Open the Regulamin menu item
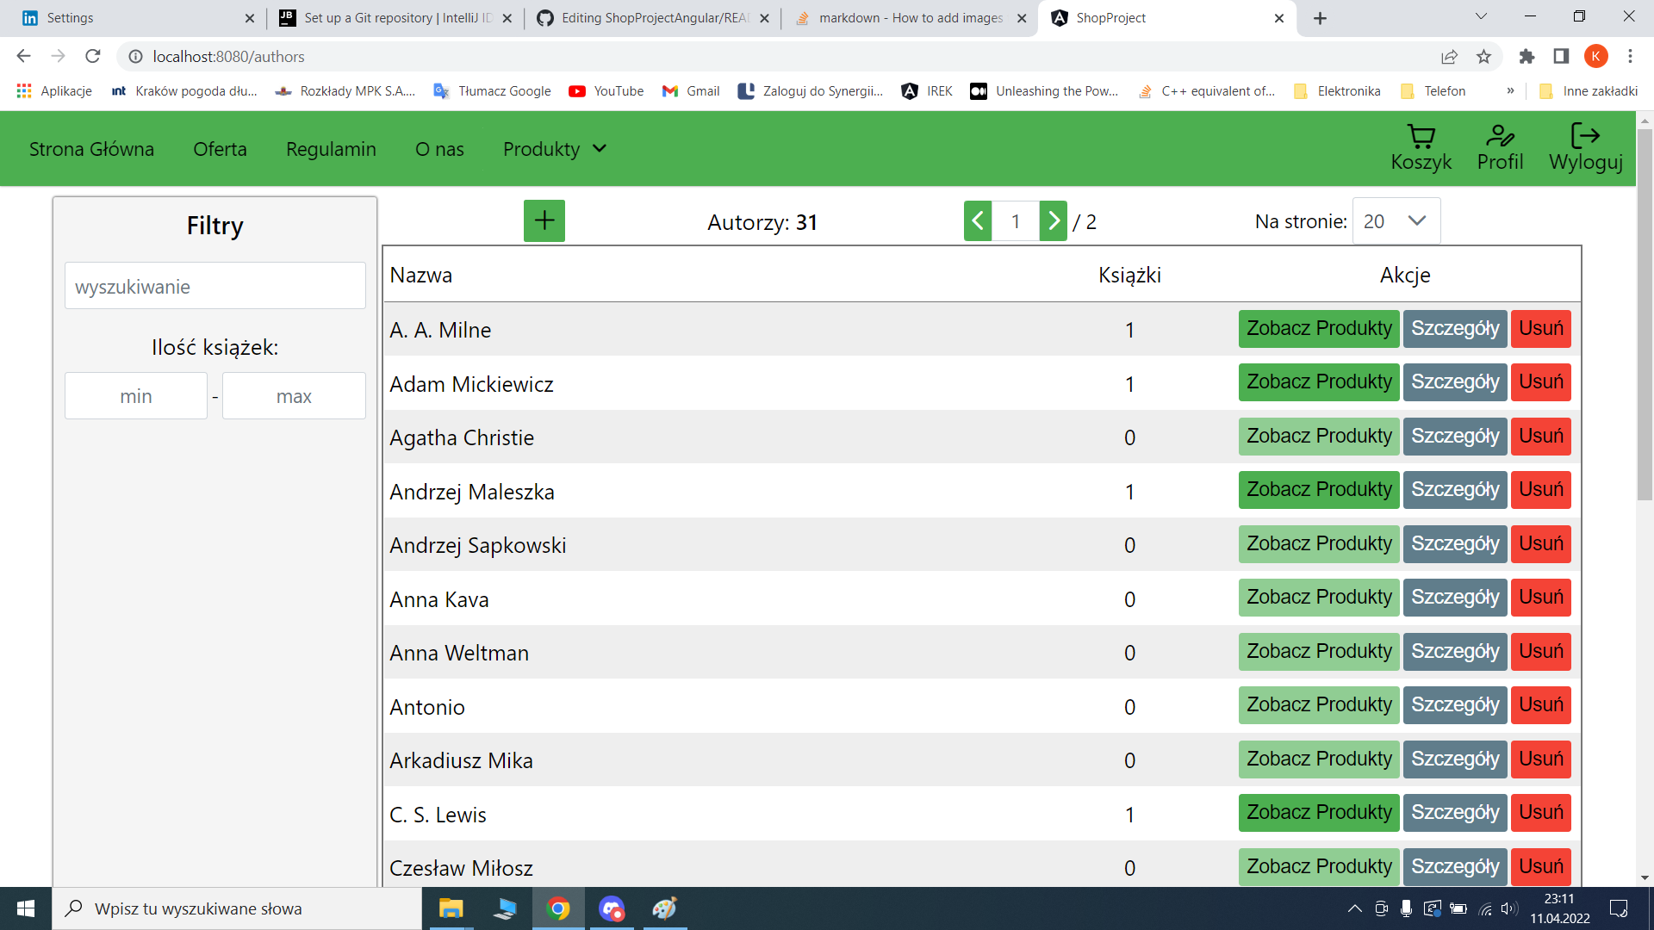Image resolution: width=1654 pixels, height=930 pixels. (331, 149)
